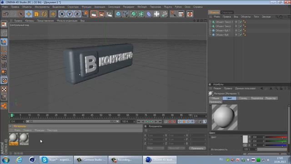Viewport: 291px width, 164px height.
Task: Click the help question mark pointer icon
Action: point(173,14)
